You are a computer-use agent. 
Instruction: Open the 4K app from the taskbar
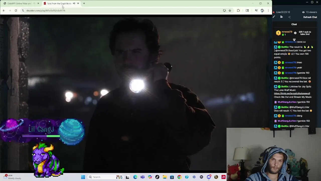tap(201, 177)
